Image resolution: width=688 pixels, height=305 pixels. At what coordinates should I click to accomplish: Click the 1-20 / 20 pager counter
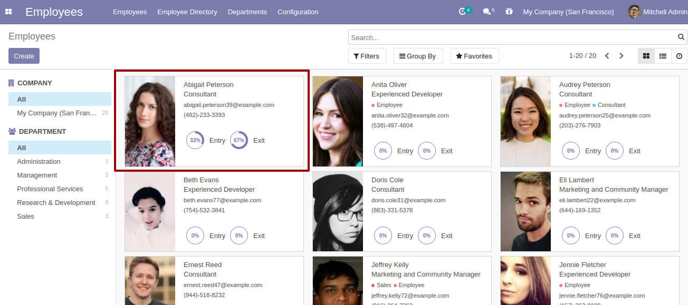point(582,56)
